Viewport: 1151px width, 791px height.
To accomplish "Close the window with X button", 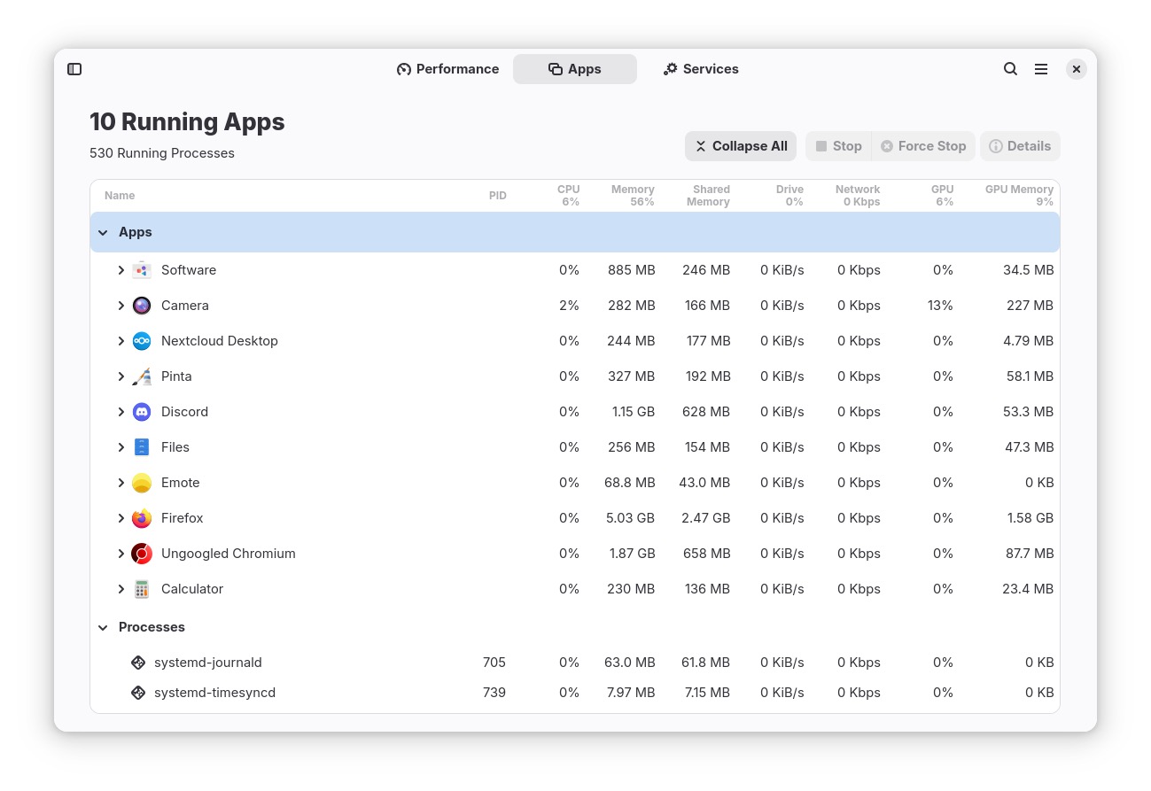I will point(1077,69).
